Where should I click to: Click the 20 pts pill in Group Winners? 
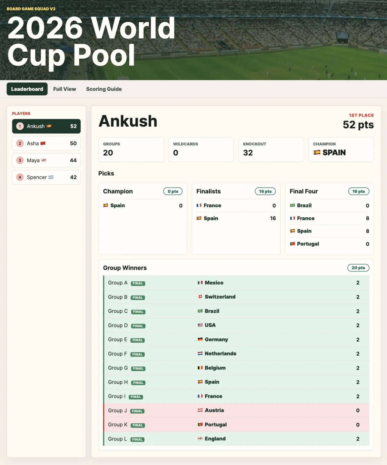358,268
